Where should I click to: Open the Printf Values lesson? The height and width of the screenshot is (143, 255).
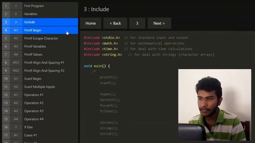pyautogui.click(x=40, y=54)
